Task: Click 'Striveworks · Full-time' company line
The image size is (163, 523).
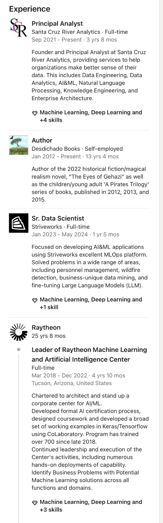Action: coord(60,227)
